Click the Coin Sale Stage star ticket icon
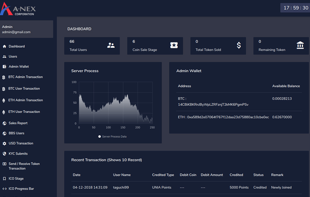 tap(174, 45)
